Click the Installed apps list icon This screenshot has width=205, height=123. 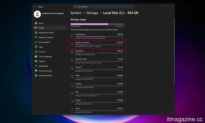click(72, 35)
